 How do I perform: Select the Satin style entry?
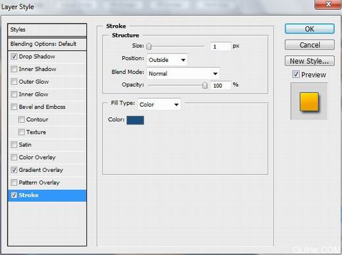tap(47, 145)
